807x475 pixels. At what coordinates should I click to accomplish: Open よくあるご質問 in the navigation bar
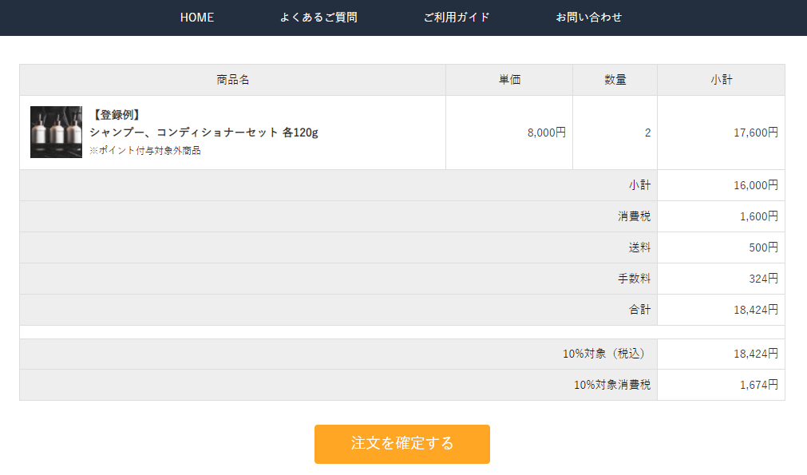(318, 18)
